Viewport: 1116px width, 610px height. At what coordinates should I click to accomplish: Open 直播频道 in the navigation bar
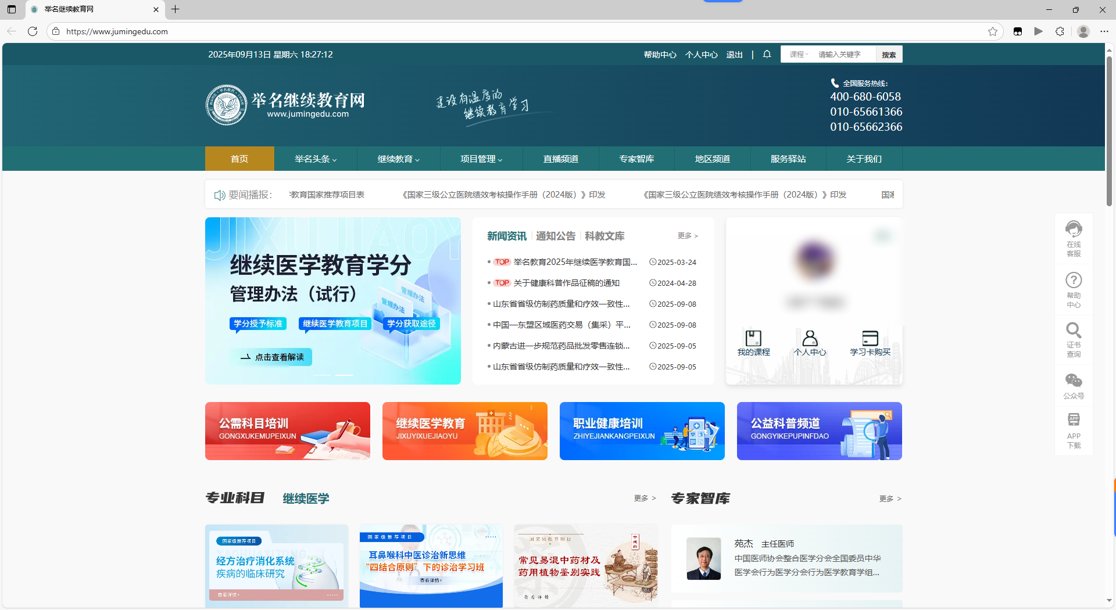coord(560,159)
